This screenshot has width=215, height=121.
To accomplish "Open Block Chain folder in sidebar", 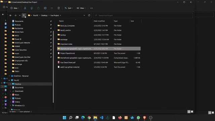I will (x=19, y=32).
